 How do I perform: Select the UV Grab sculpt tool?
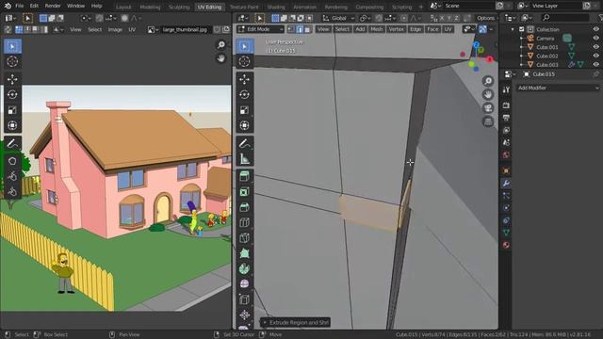[12, 161]
